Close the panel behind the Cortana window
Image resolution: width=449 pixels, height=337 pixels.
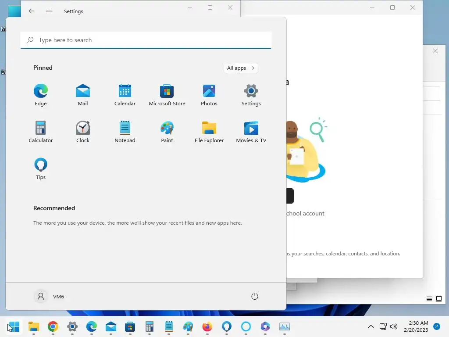435,51
